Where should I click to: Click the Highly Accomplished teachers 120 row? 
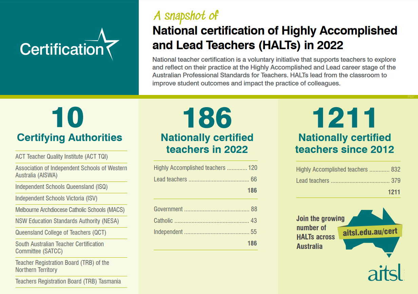[206, 168]
